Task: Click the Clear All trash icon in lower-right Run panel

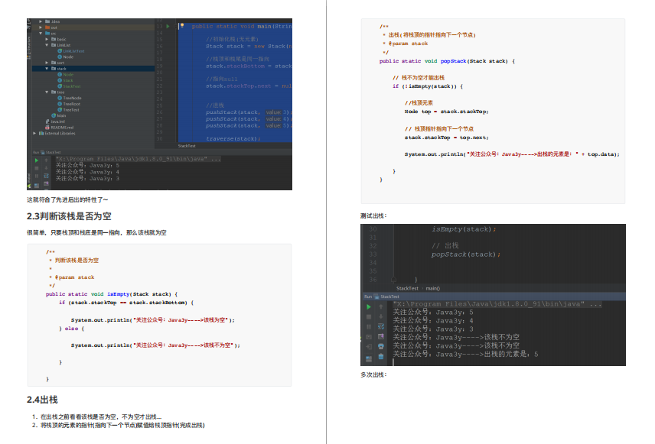Action: 380,356
